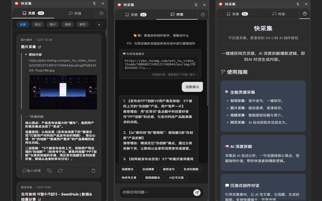Click help icon in right panel

tap(305, 14)
